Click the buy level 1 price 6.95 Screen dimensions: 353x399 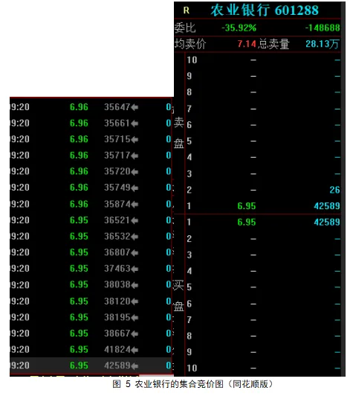[x=247, y=222]
